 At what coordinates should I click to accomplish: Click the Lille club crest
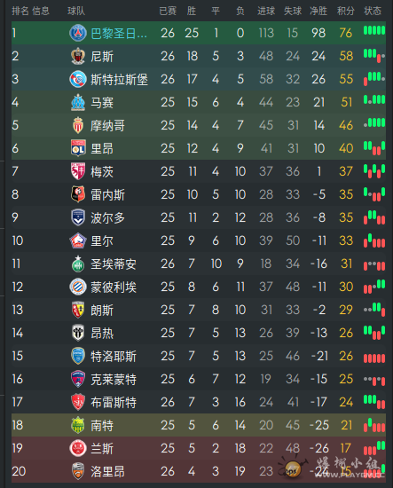coord(78,240)
